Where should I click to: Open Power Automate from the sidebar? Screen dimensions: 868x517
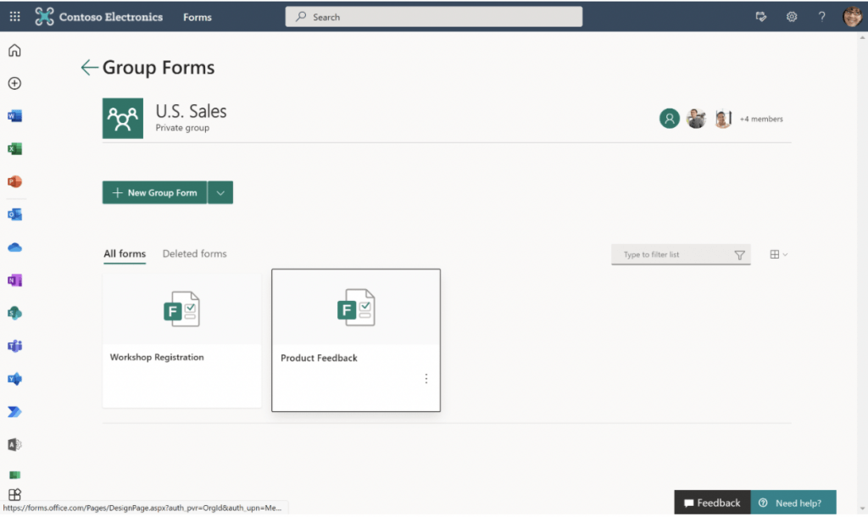tap(15, 411)
